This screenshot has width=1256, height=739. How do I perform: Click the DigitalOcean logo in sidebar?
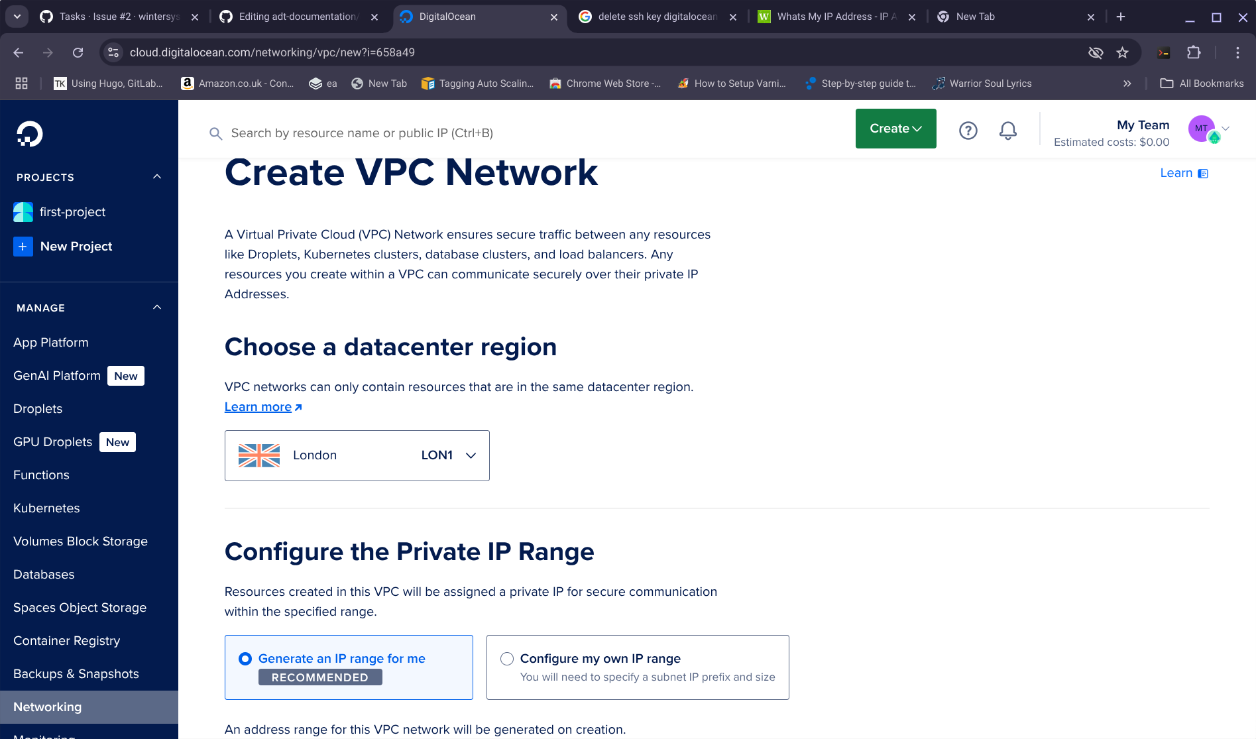(30, 134)
